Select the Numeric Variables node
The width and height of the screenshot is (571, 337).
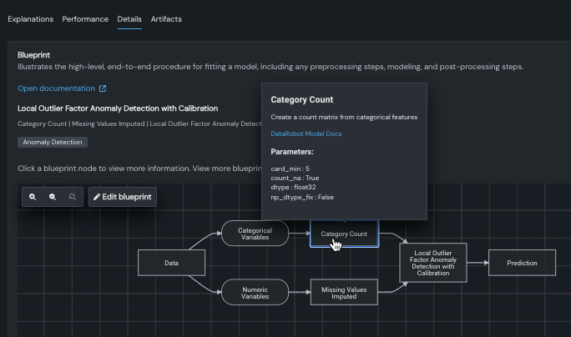point(255,291)
